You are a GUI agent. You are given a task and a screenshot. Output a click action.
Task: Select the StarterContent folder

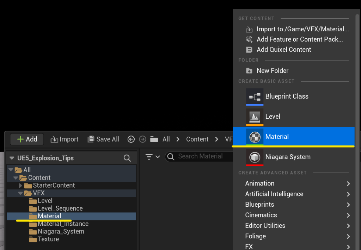pyautogui.click(x=71, y=185)
